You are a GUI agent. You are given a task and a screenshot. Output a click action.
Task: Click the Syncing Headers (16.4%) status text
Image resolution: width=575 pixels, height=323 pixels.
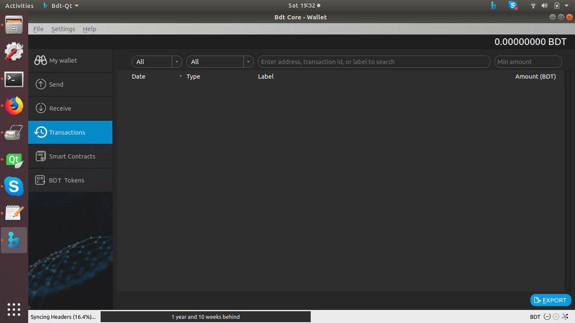[x=63, y=317]
